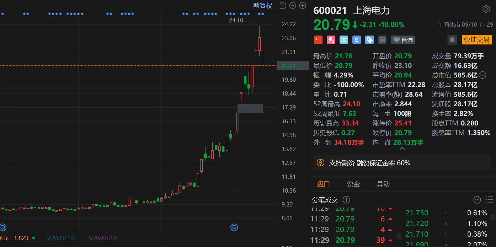
Task: Click the gray gap box on the chart
Action: click(x=250, y=108)
